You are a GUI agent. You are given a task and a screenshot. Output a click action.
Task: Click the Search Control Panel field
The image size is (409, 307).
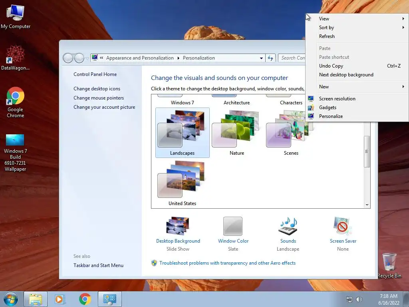pos(292,58)
